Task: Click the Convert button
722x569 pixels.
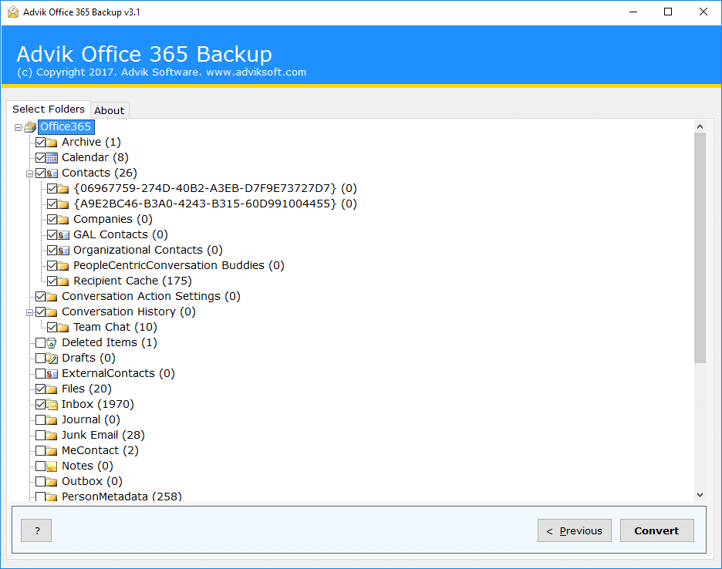Action: 656,530
